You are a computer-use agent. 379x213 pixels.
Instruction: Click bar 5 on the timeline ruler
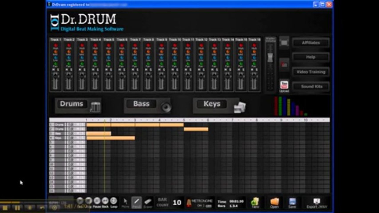184,120
